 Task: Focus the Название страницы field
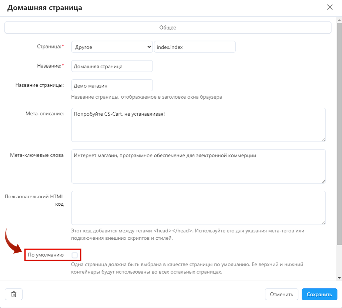[112, 86]
